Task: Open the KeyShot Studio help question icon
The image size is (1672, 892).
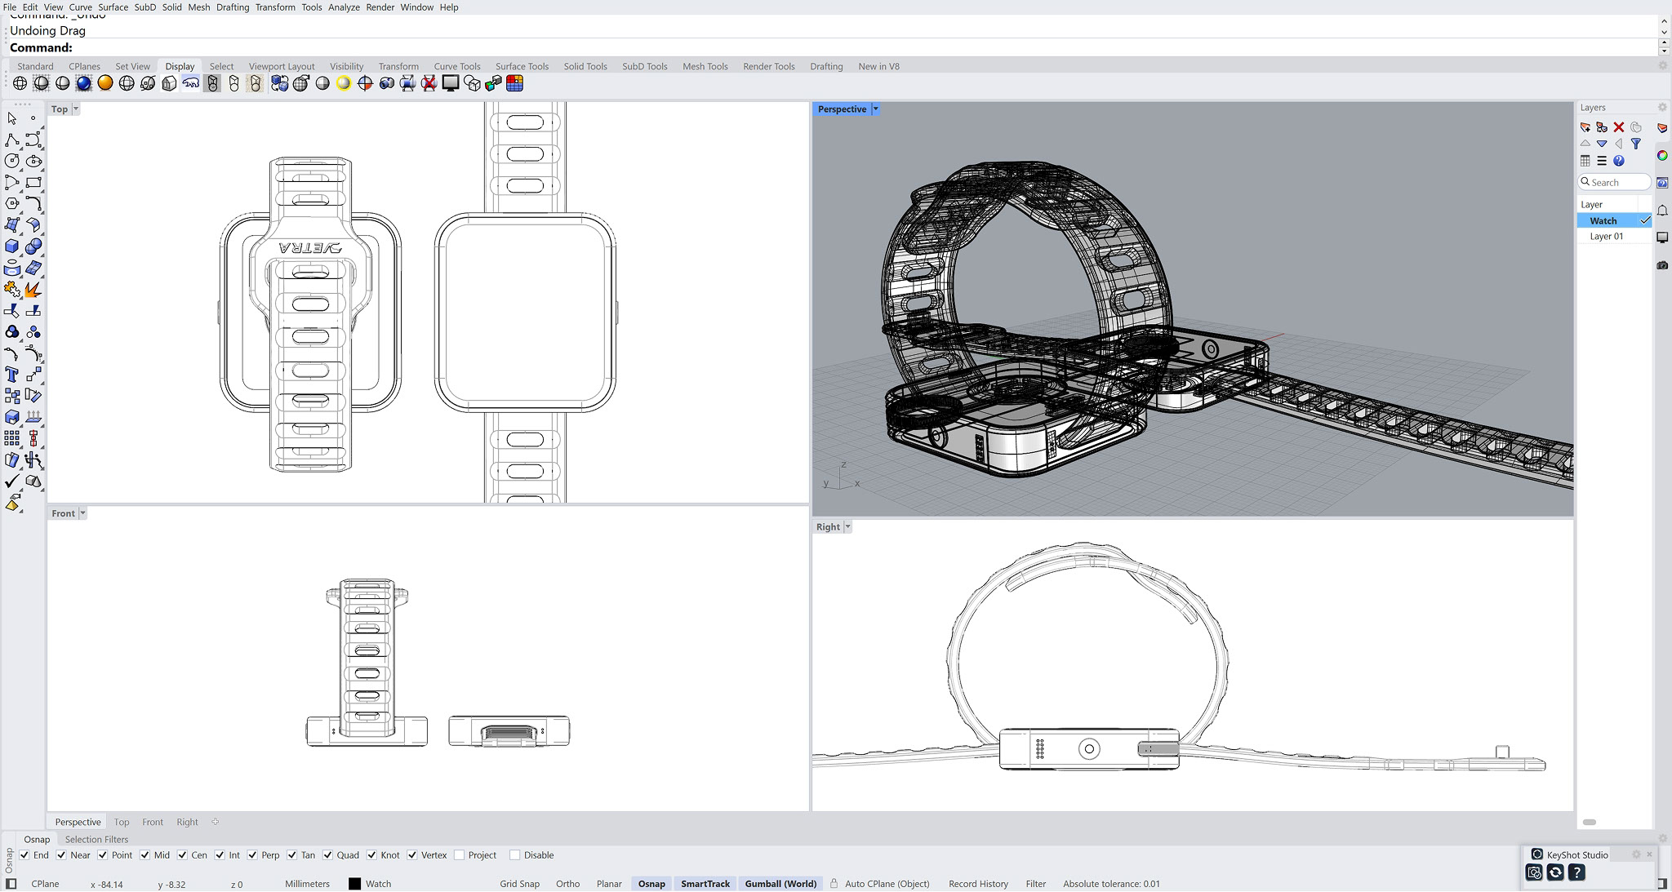Action: pyautogui.click(x=1576, y=872)
